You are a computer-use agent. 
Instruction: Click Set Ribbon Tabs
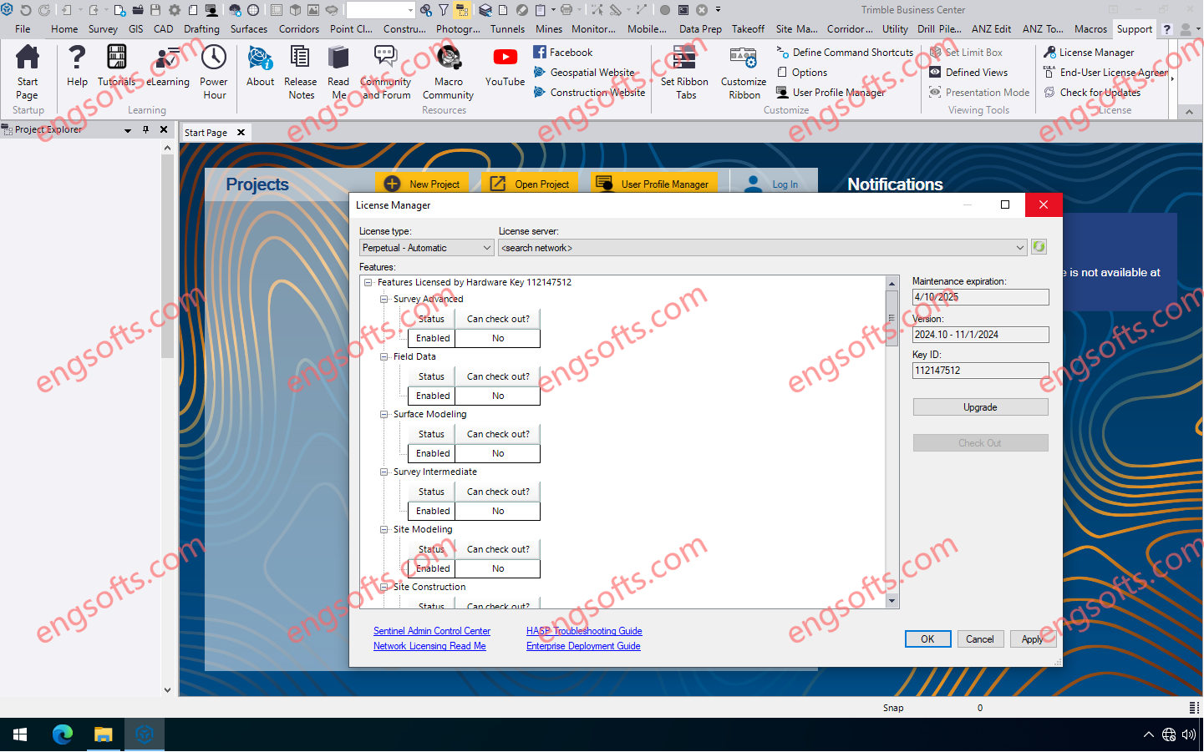coord(684,72)
